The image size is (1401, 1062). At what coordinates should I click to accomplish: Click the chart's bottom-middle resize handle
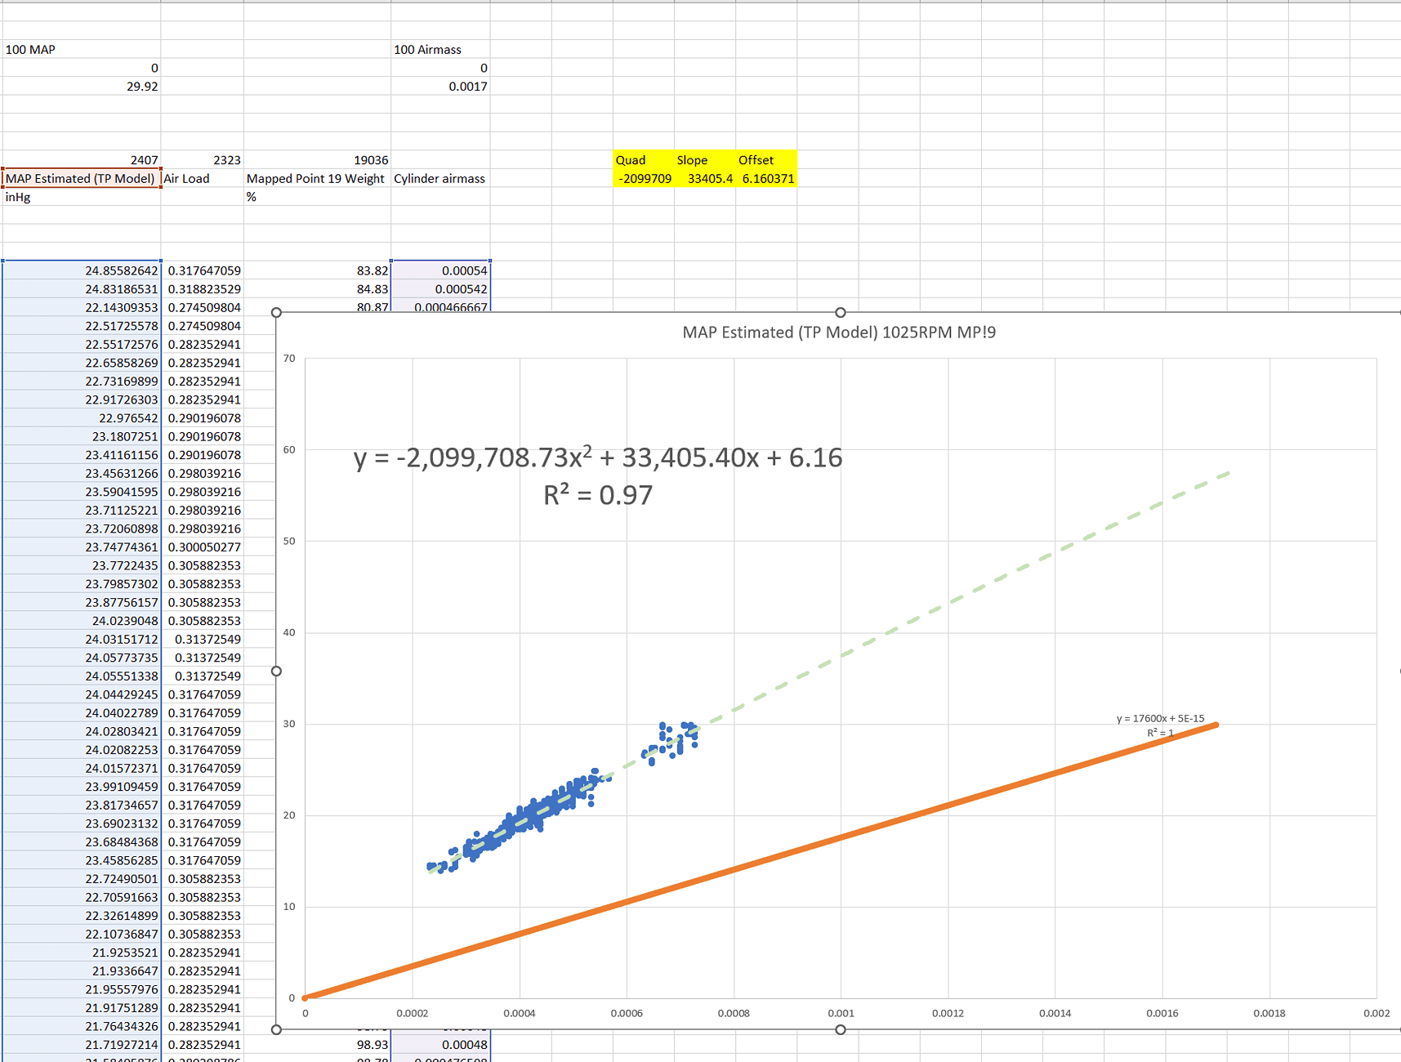coord(840,1029)
